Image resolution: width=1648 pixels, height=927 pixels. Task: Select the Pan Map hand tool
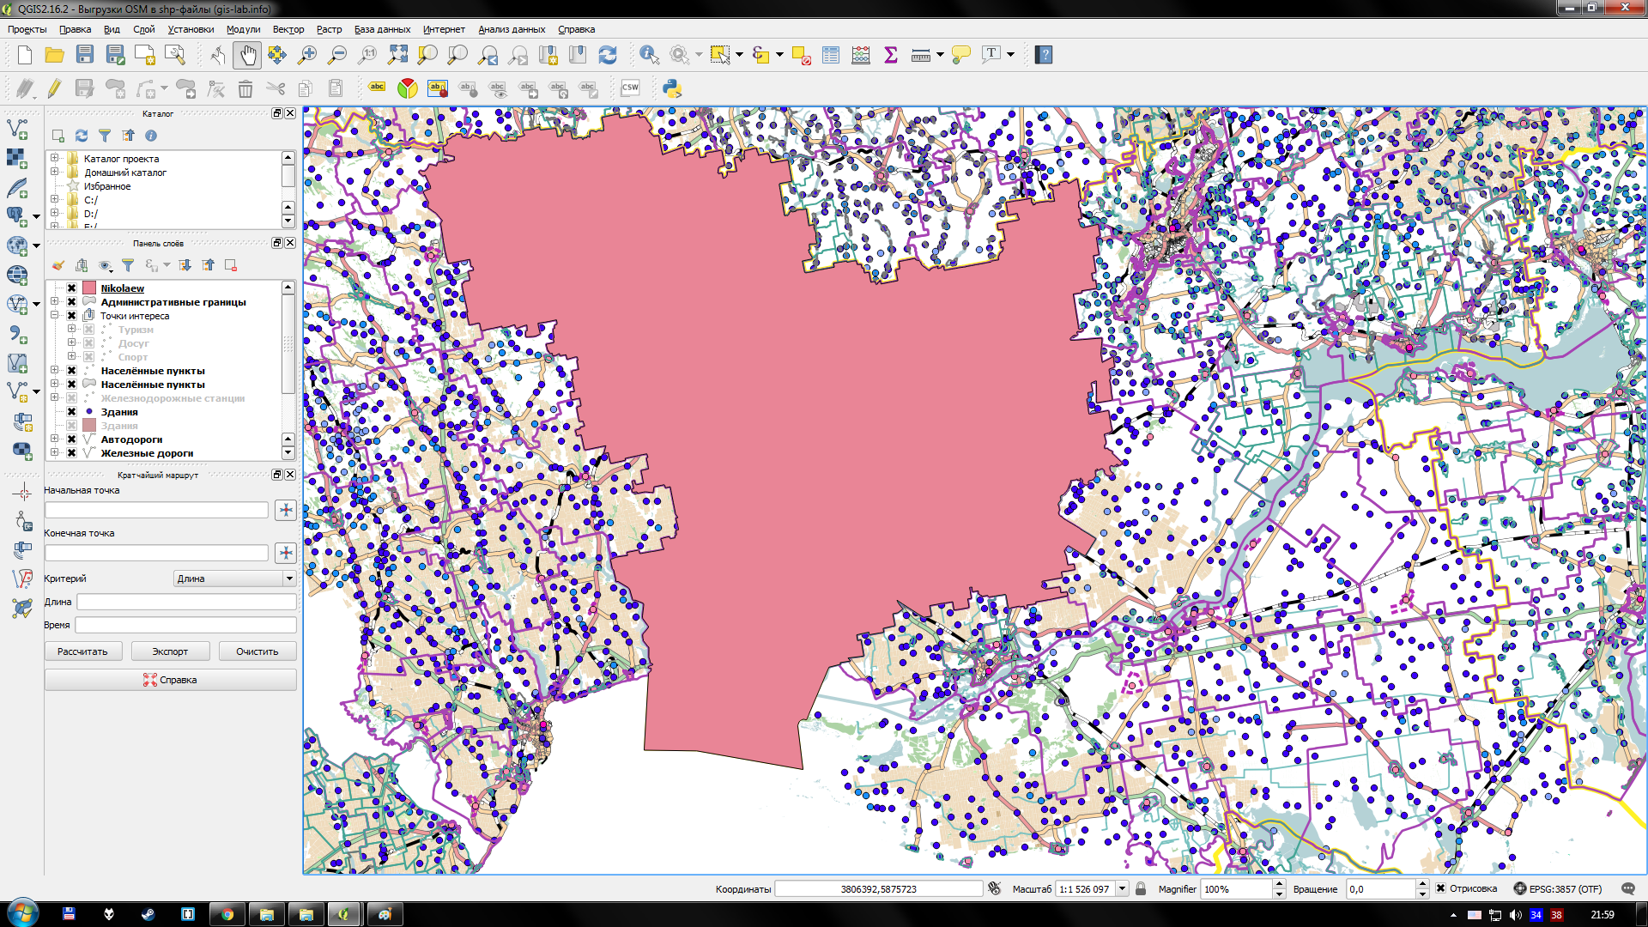(247, 55)
